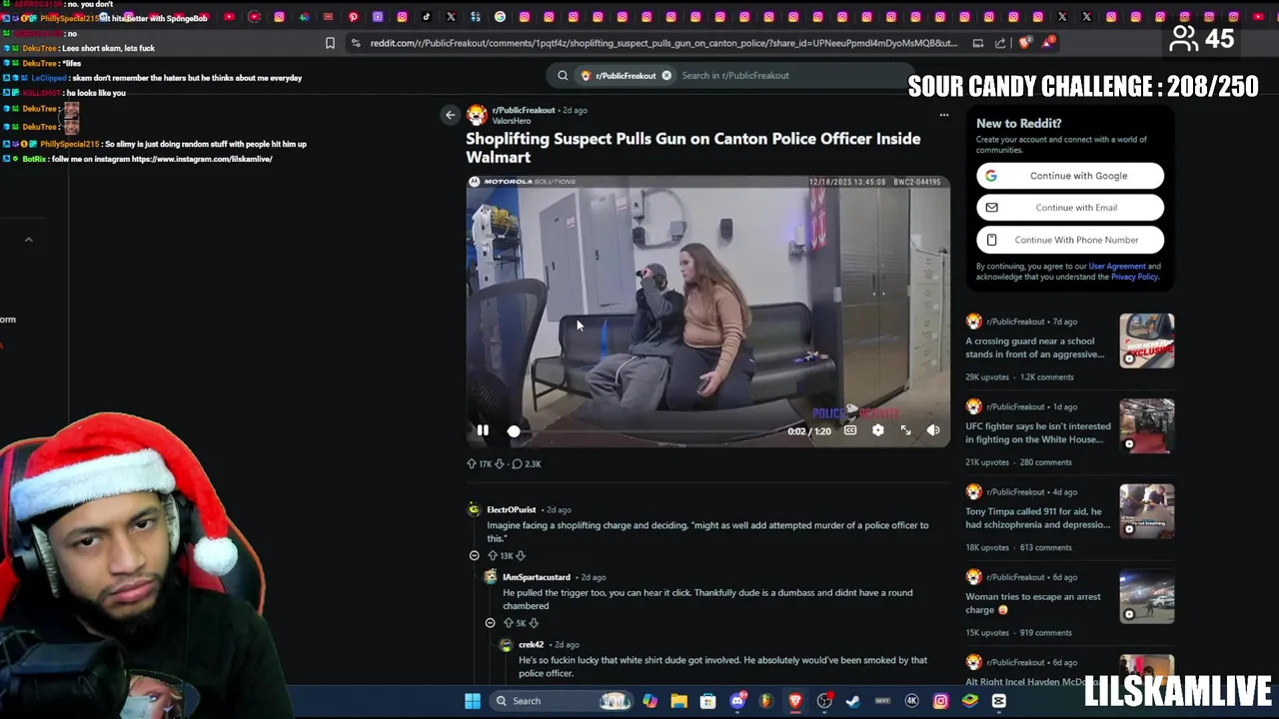The image size is (1279, 719).
Task: Open ElectrOPurist's profile
Action: pos(512,510)
